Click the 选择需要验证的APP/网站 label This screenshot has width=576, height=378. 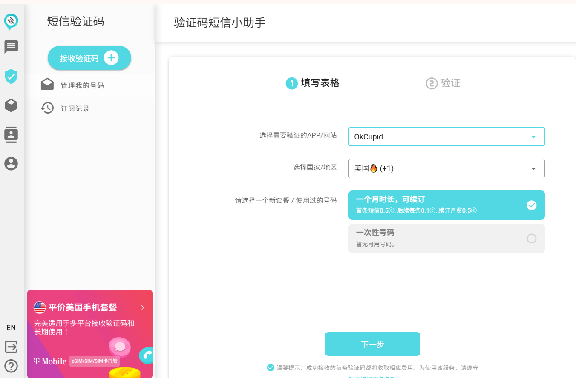click(298, 135)
